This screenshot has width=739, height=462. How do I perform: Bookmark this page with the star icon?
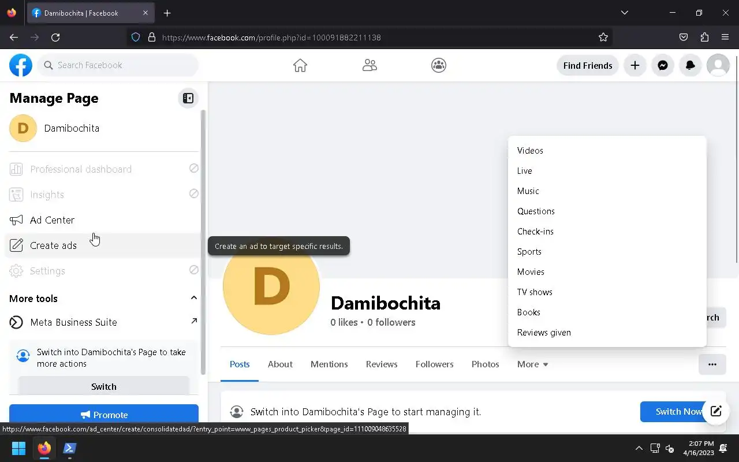[603, 38]
